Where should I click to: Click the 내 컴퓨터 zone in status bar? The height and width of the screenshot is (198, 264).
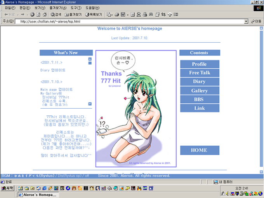tap(223, 182)
